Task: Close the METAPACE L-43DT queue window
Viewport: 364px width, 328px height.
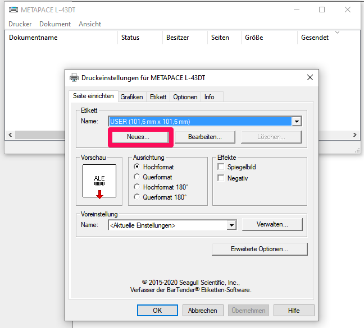Action: point(348,10)
